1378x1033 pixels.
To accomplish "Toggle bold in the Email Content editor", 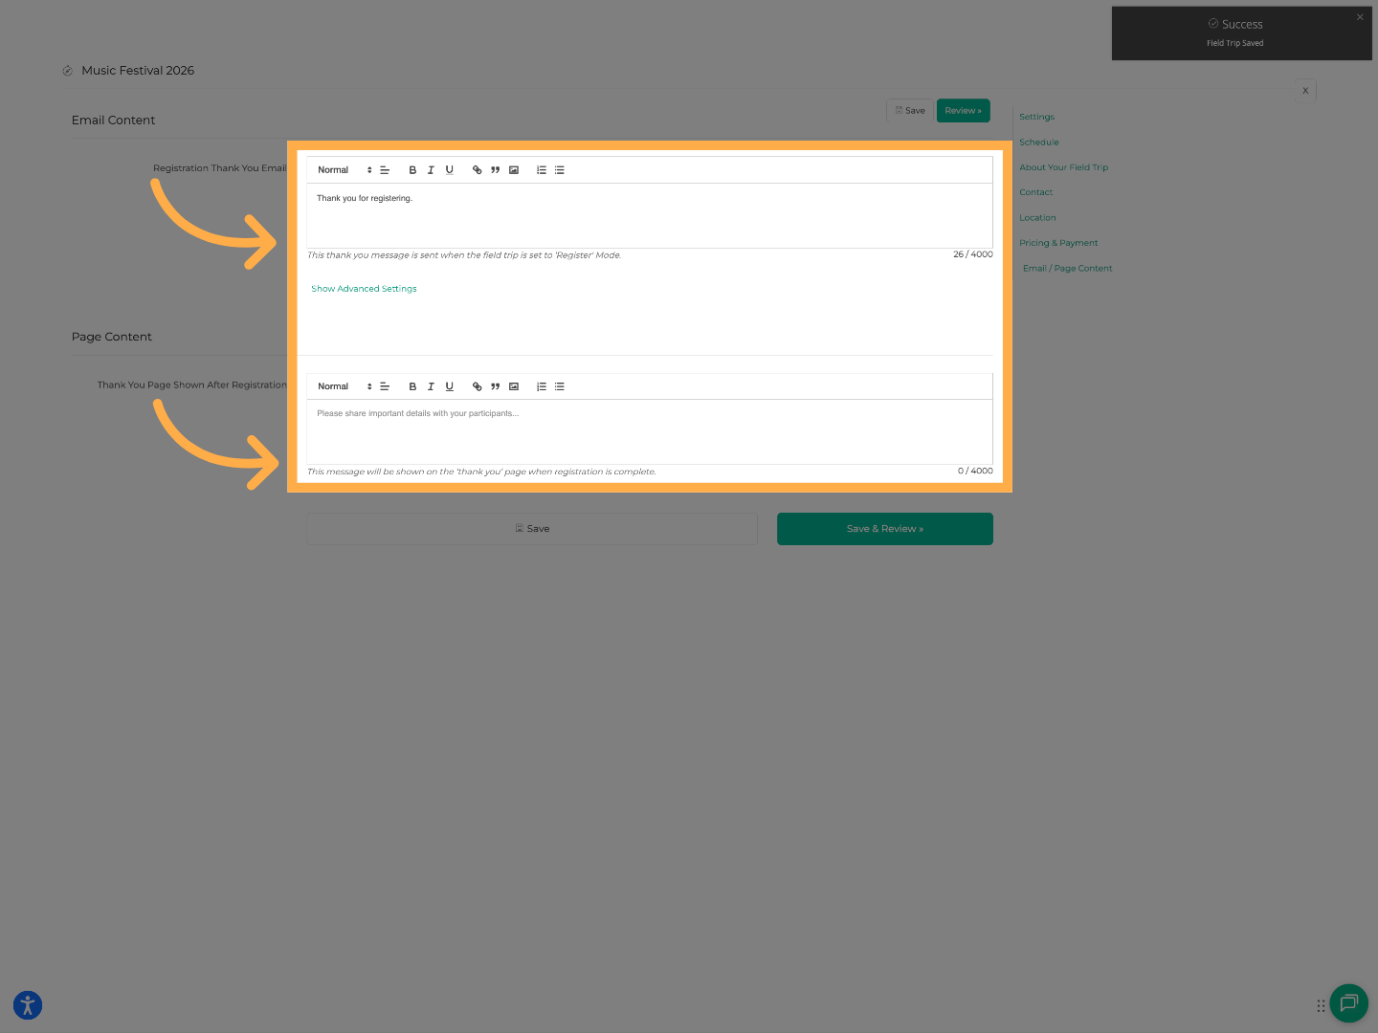I will (412, 169).
